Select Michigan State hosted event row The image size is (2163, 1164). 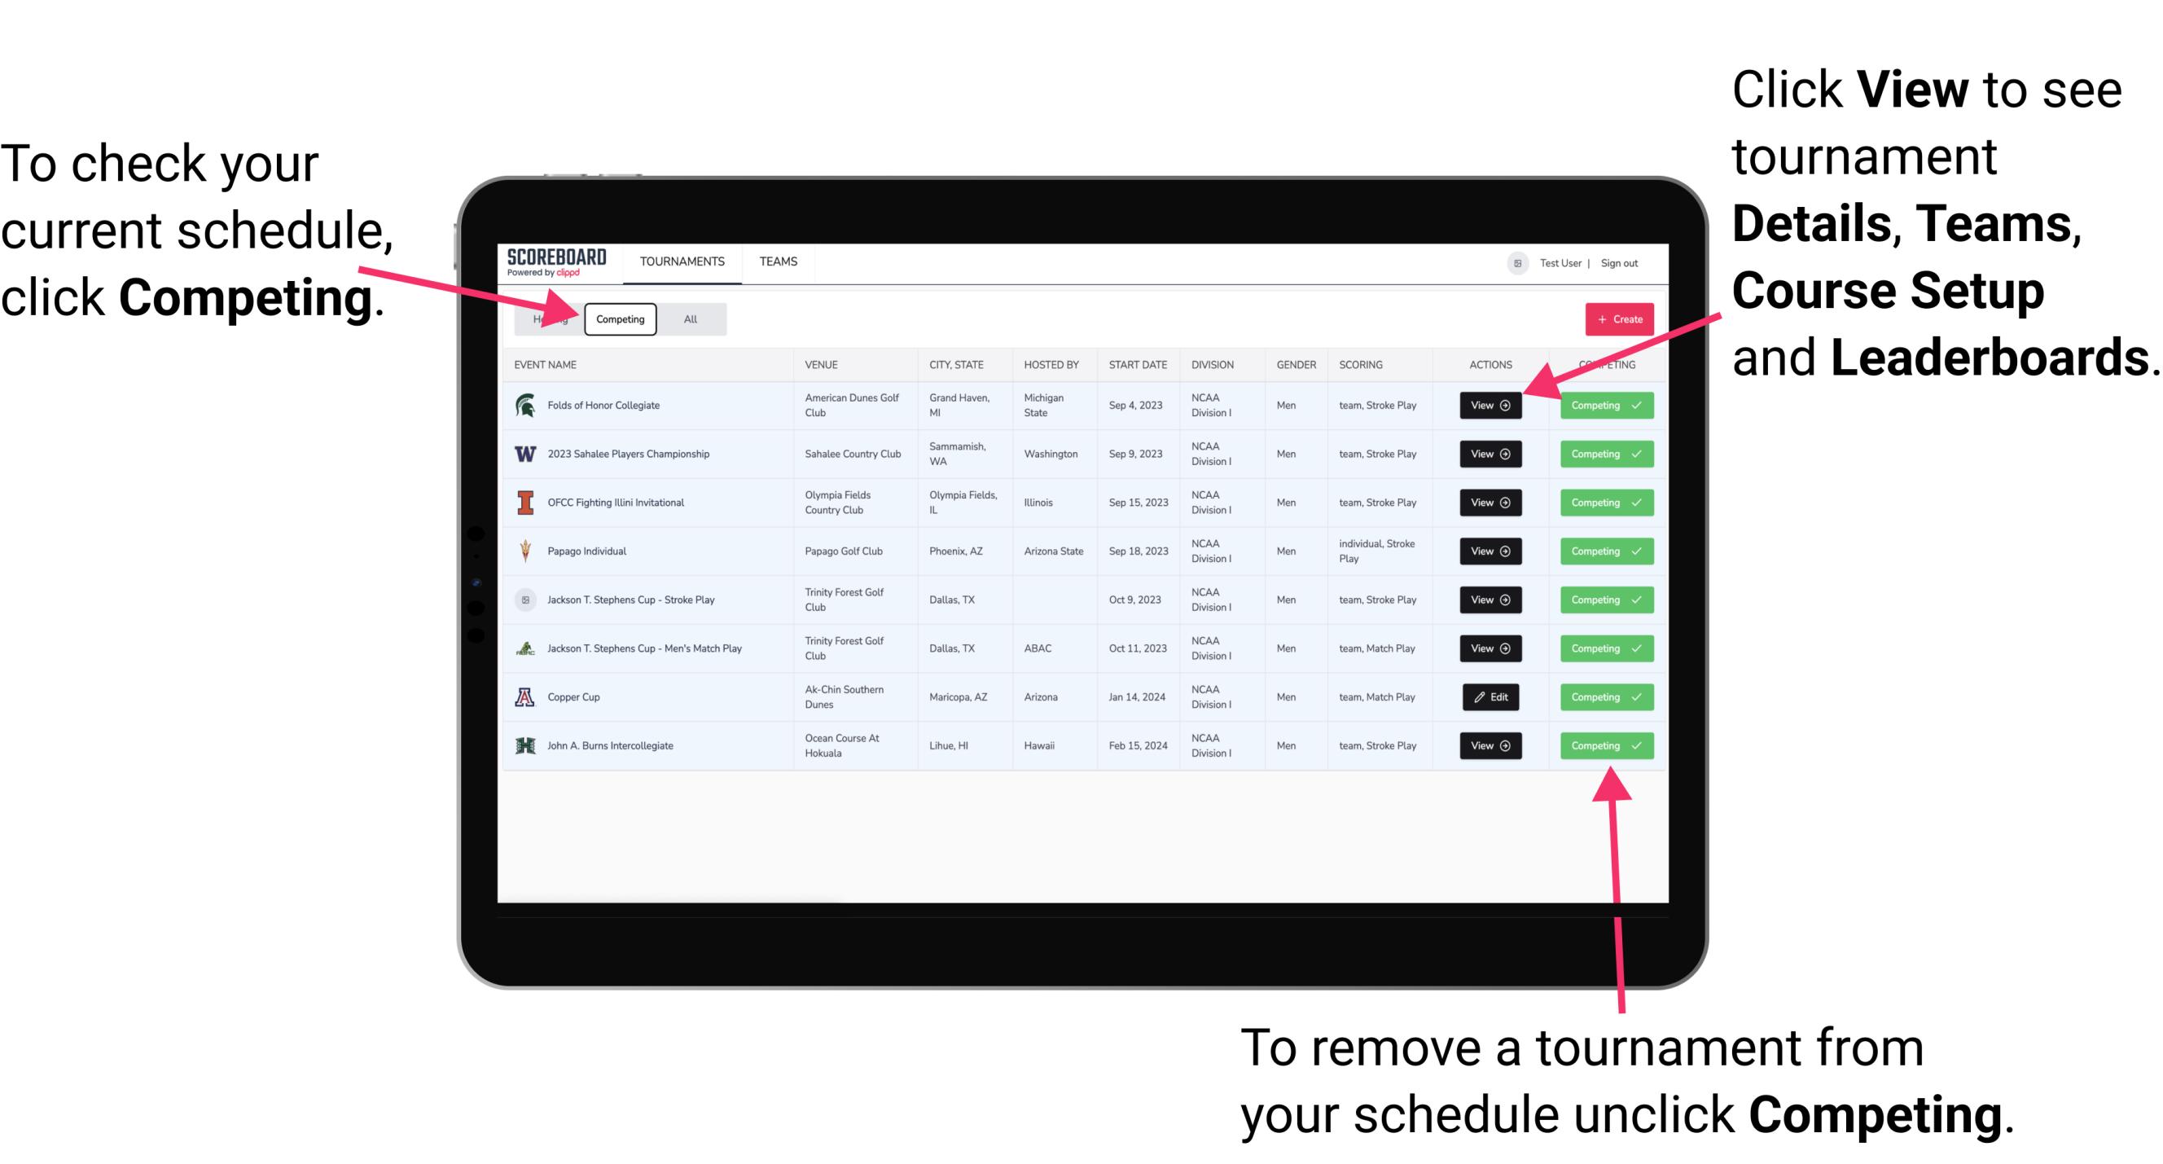(x=1083, y=406)
